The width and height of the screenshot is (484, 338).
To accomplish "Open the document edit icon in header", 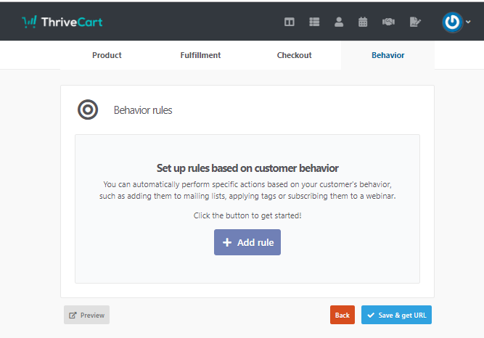I will 415,22.
